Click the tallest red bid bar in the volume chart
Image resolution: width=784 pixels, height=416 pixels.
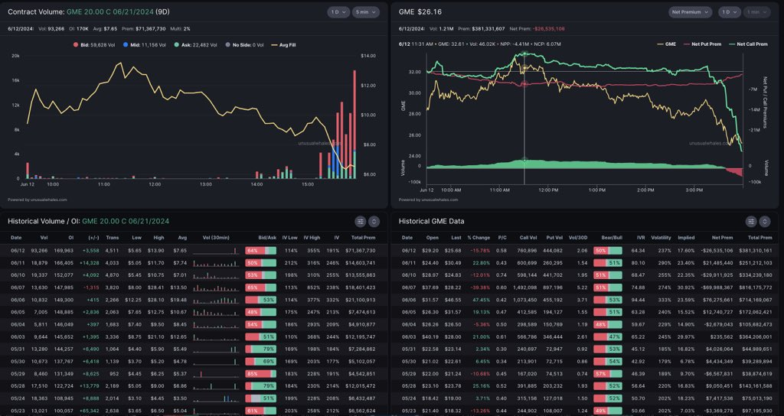tap(354, 110)
